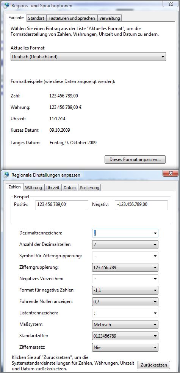Open the Ziffernersatz dropdown
180x373 pixels.
click(x=125, y=347)
